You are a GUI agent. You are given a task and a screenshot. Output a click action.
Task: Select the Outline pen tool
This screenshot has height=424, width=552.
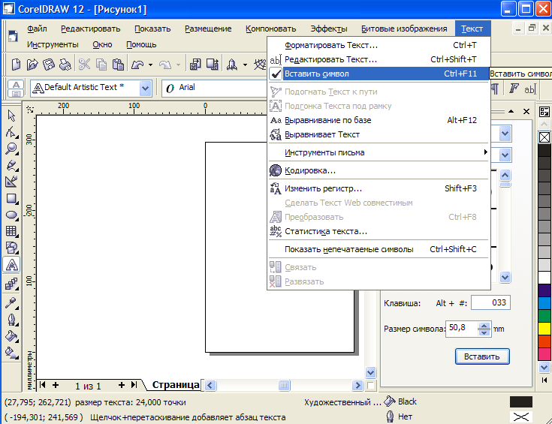coord(11,320)
